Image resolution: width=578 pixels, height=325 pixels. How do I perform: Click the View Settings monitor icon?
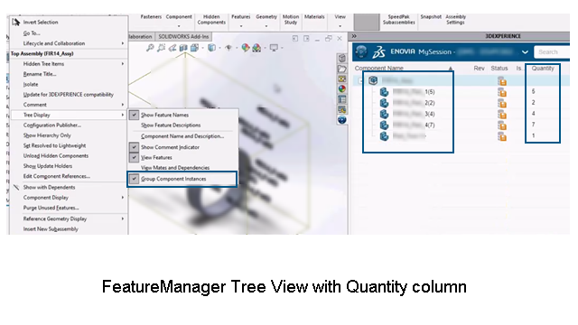pos(274,48)
